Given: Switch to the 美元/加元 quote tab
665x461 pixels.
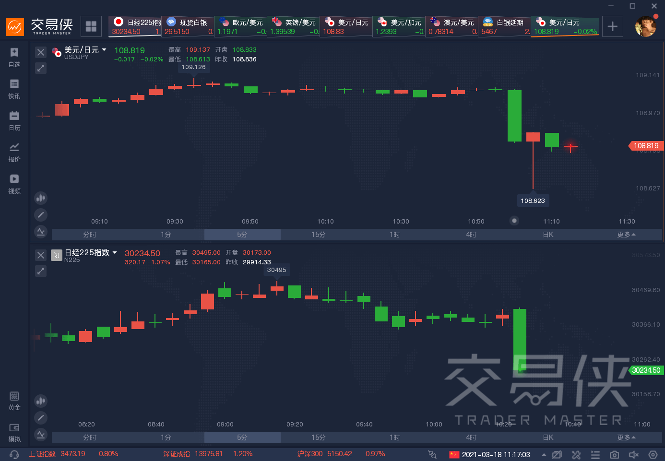Looking at the screenshot, I should tap(399, 26).
